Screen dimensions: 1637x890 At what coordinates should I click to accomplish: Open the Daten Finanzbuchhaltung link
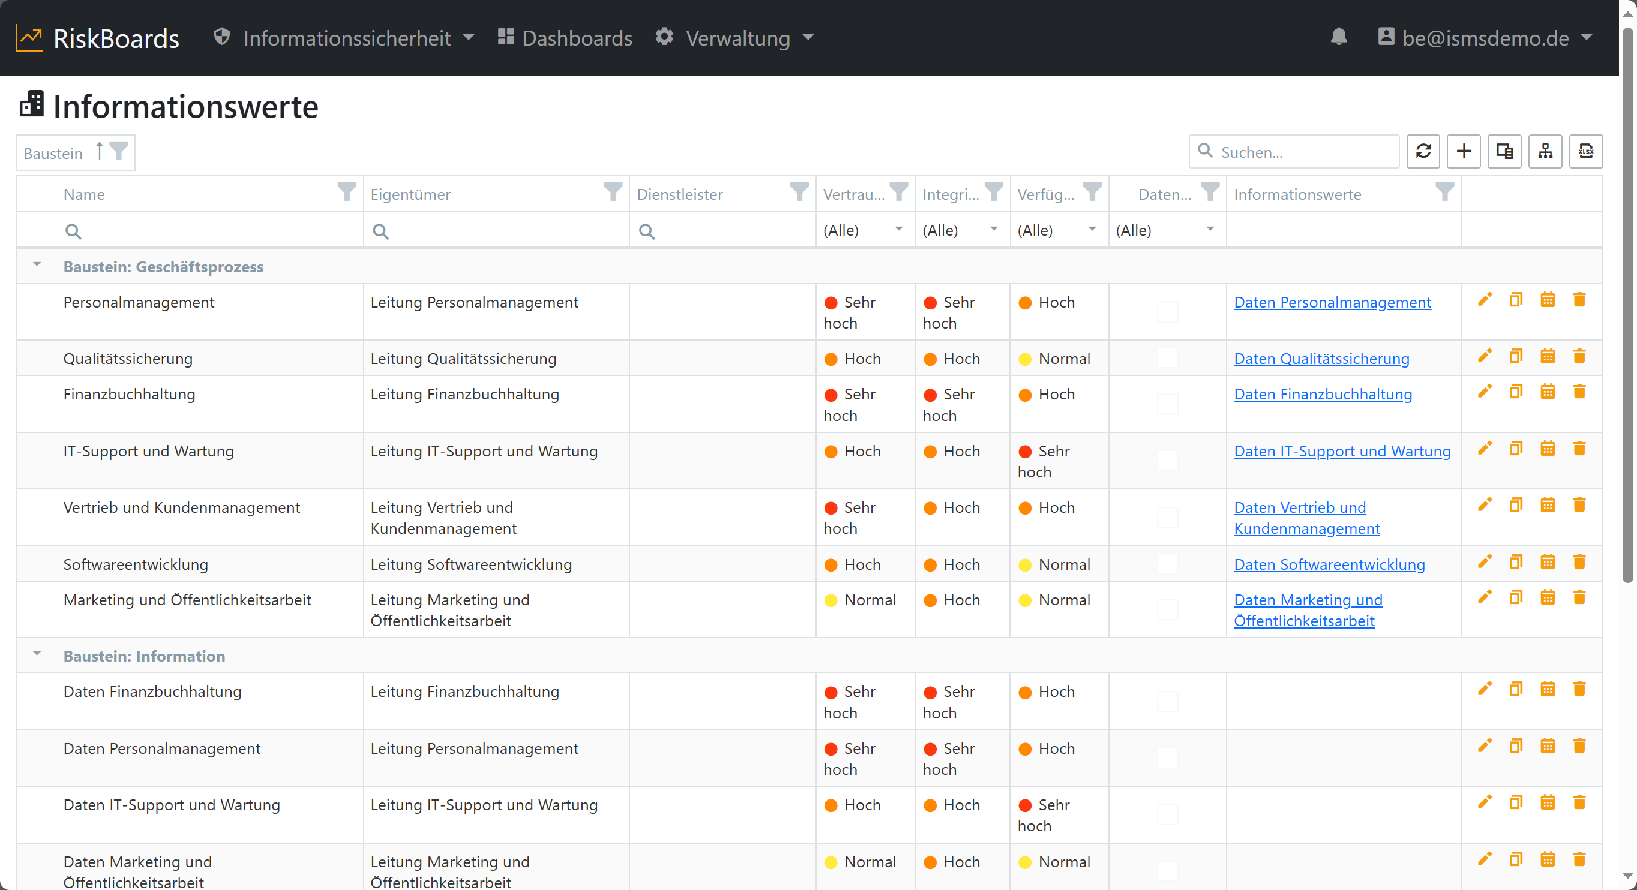click(x=1323, y=395)
